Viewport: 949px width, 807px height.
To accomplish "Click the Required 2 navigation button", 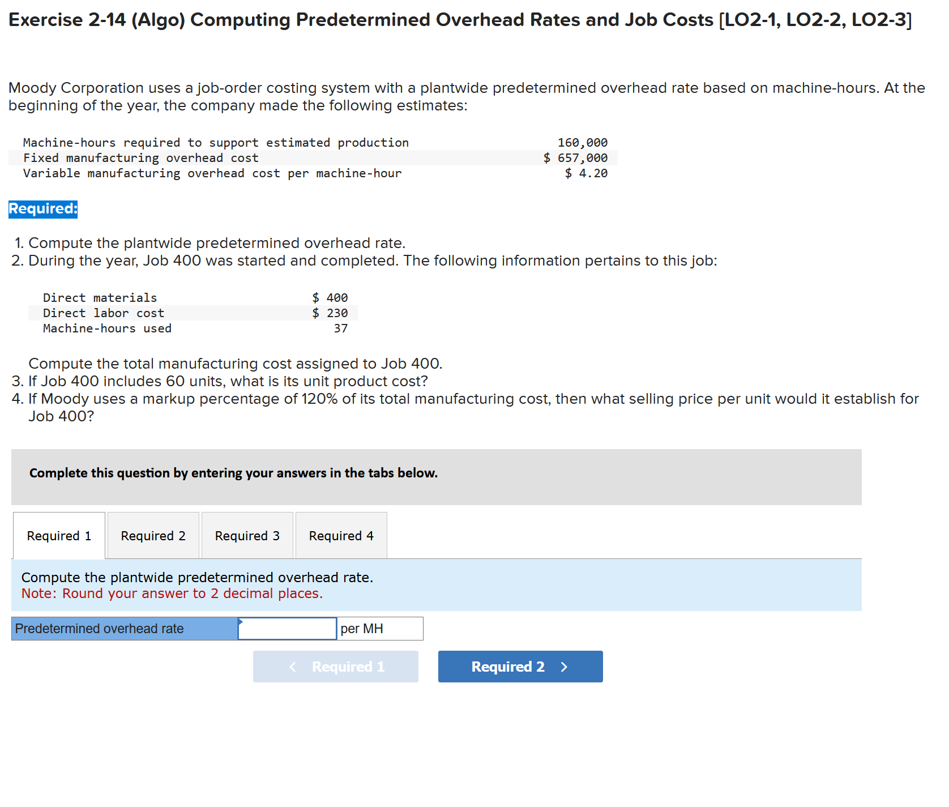I will coord(520,667).
